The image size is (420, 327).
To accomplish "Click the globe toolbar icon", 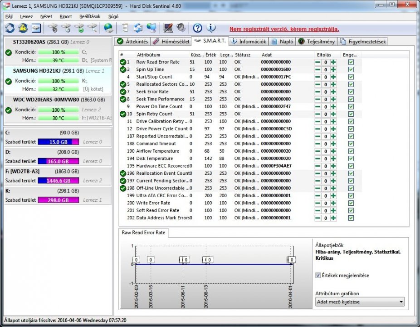I will point(109,28).
